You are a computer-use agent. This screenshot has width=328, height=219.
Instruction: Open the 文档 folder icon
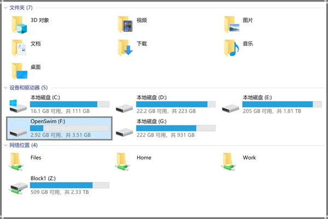pyautogui.click(x=19, y=48)
